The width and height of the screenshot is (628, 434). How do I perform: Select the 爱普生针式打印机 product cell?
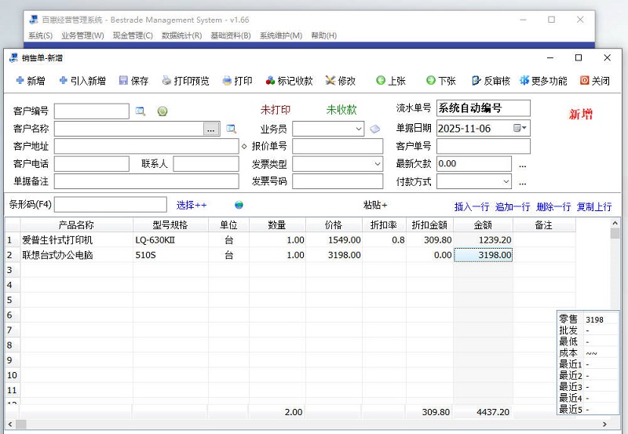[76, 240]
